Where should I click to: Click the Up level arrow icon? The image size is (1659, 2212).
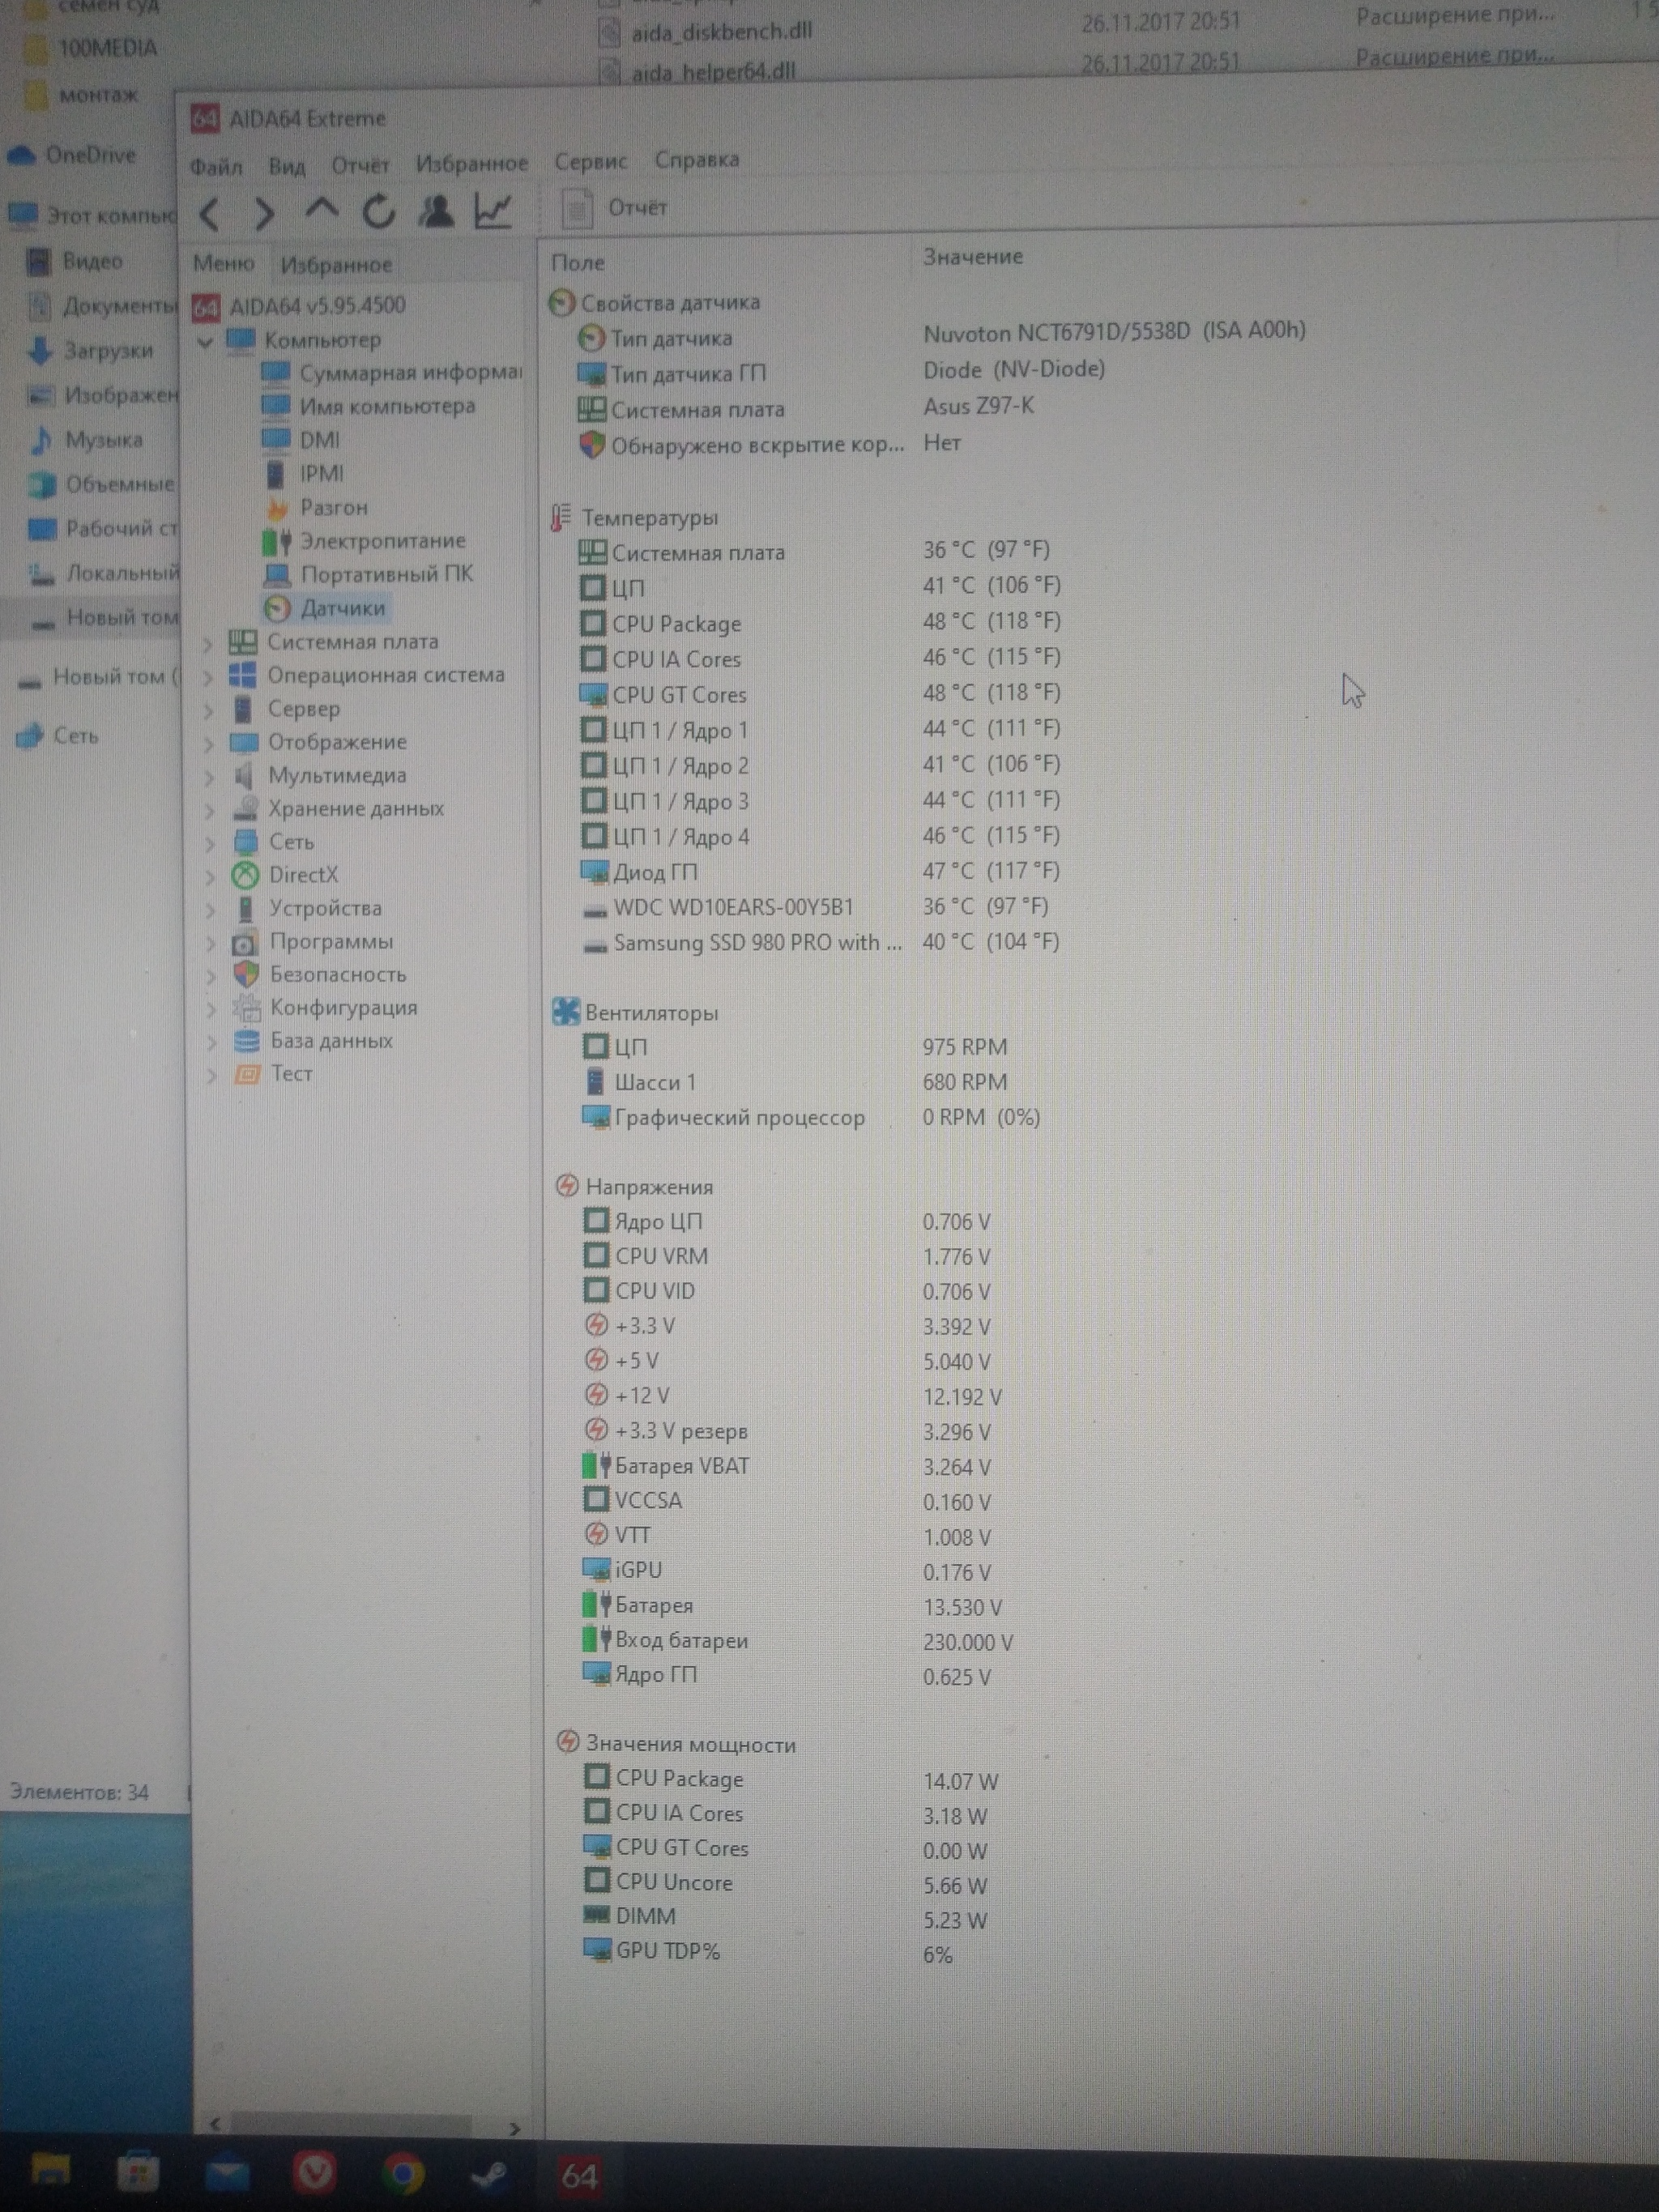pyautogui.click(x=321, y=211)
